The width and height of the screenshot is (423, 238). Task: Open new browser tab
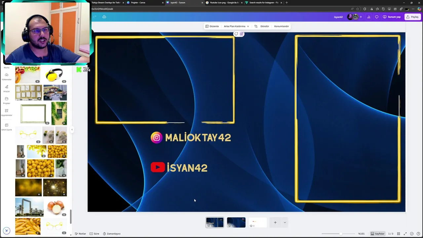[x=287, y=3]
